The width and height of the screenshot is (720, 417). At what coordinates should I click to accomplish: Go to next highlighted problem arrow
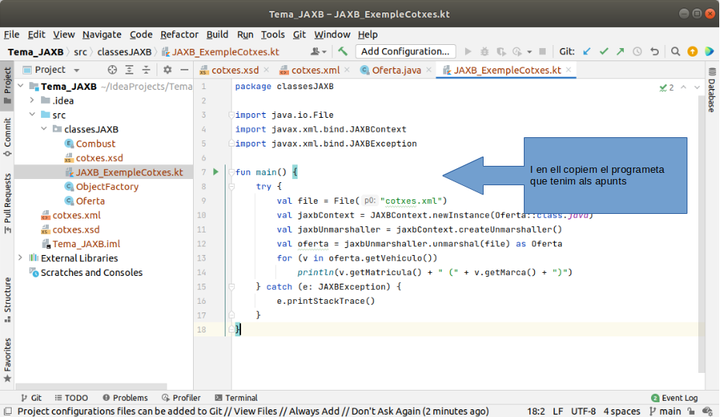click(697, 88)
